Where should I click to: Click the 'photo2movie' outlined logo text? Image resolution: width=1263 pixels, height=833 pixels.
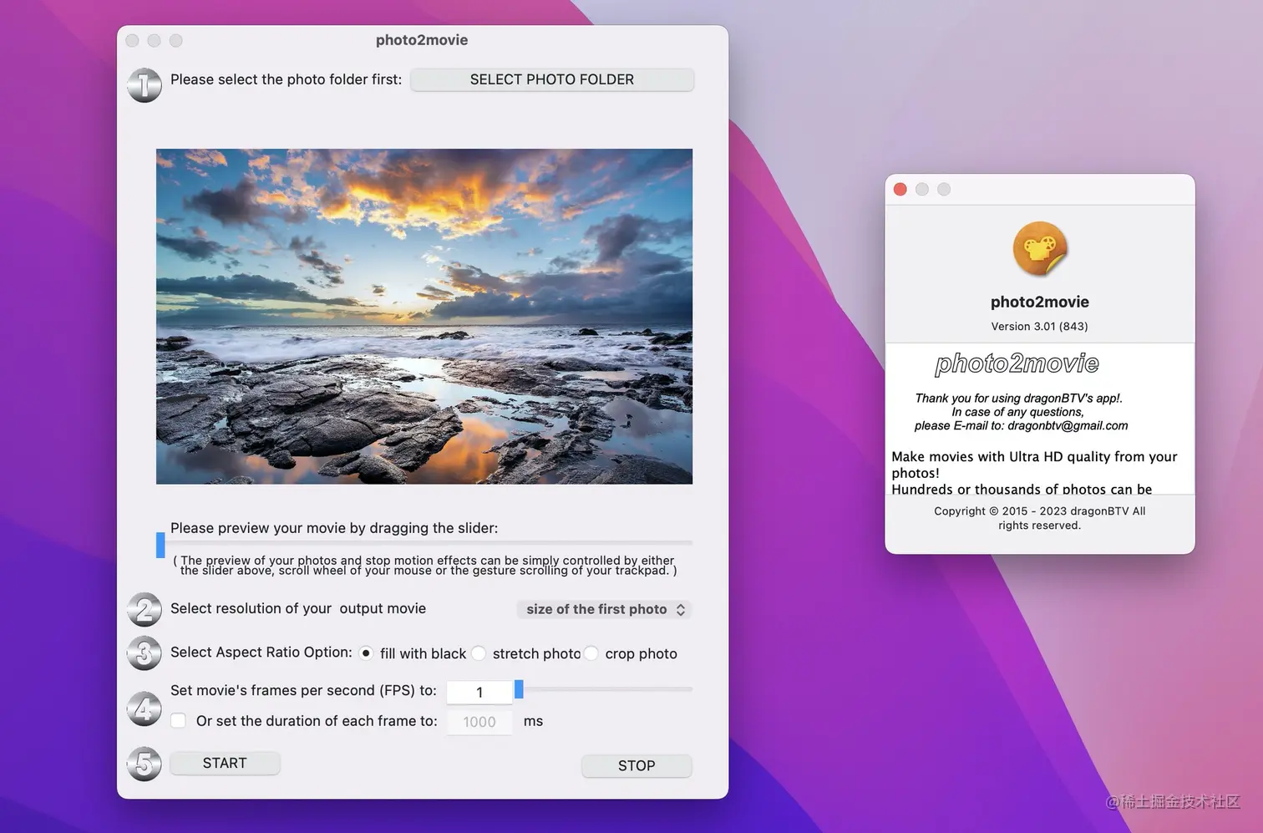click(1017, 363)
